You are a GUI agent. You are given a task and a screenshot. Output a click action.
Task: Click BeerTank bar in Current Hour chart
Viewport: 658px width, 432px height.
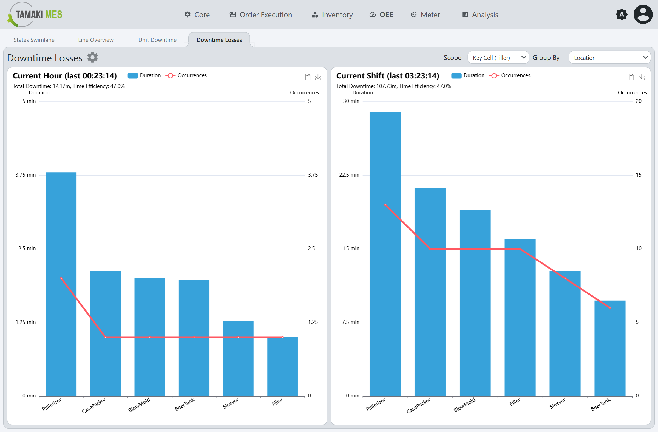[194, 338]
